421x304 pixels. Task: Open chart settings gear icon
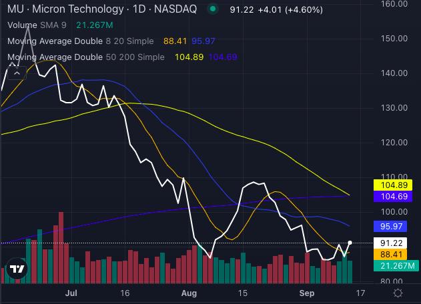(x=398, y=293)
